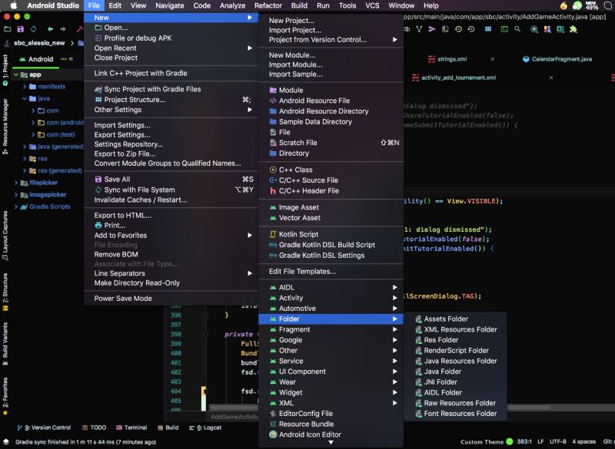
Task: Click the sbc_alessio_new breadcrumb
Action: point(39,43)
